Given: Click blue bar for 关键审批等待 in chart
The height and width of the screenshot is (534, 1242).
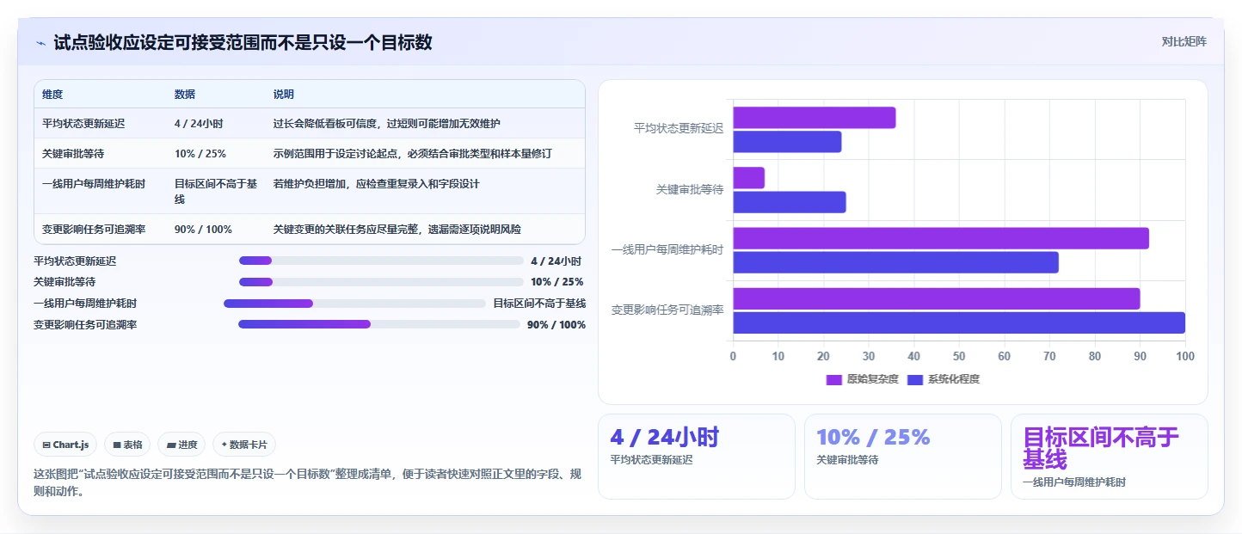Looking at the screenshot, I should tap(789, 202).
